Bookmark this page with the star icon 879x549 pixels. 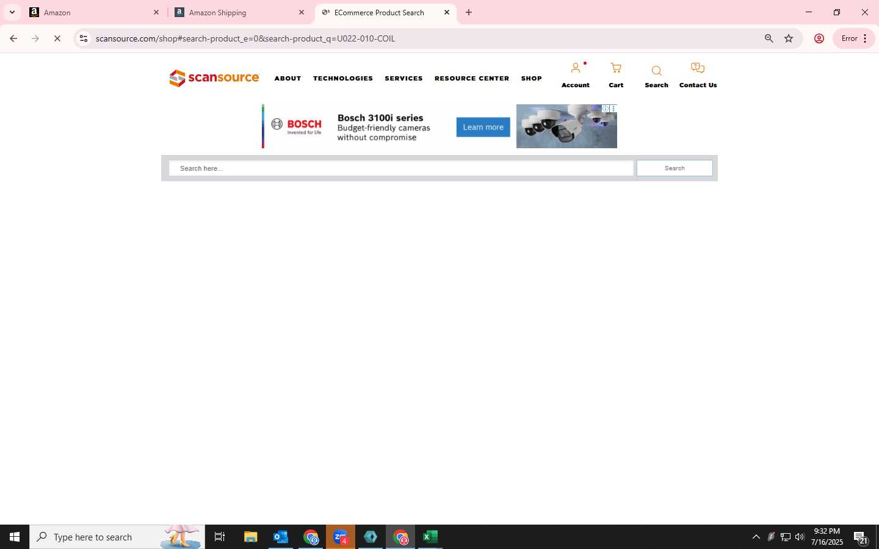[789, 38]
